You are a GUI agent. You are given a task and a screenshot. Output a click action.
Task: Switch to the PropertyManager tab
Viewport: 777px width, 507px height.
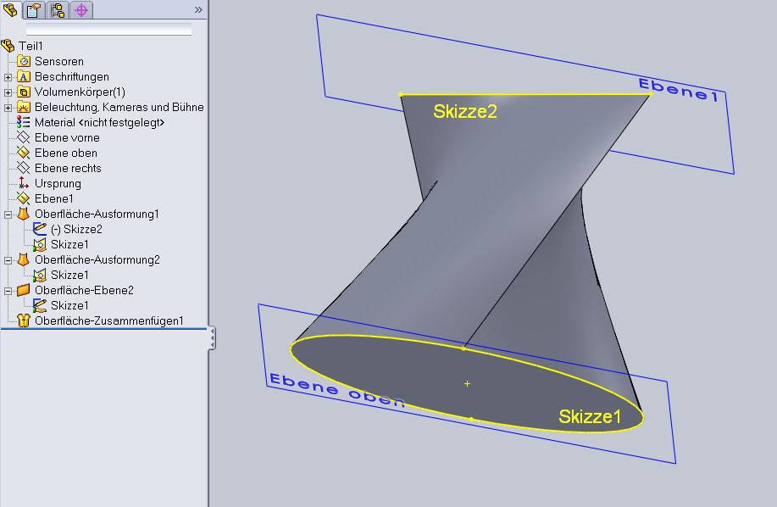pos(35,10)
